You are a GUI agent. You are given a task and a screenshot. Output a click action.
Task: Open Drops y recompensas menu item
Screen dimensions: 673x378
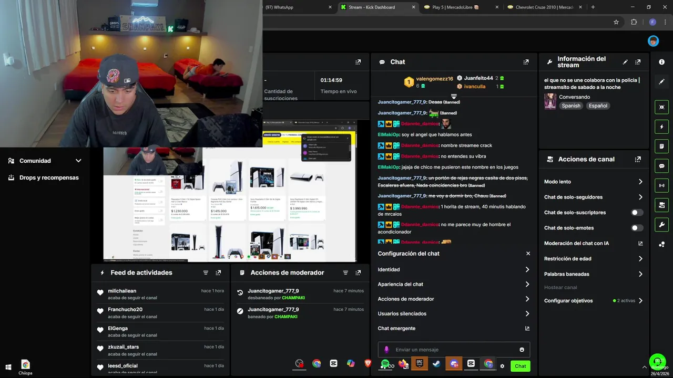click(45, 177)
